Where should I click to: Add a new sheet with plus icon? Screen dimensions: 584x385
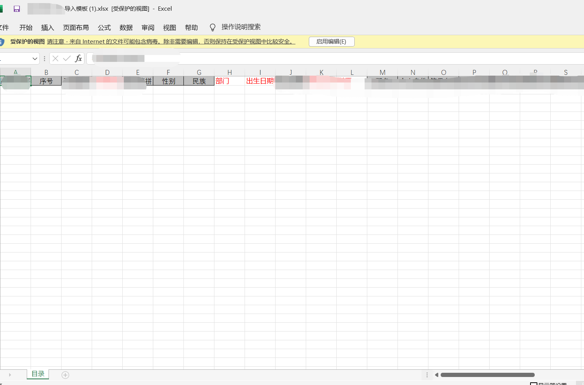click(x=65, y=375)
